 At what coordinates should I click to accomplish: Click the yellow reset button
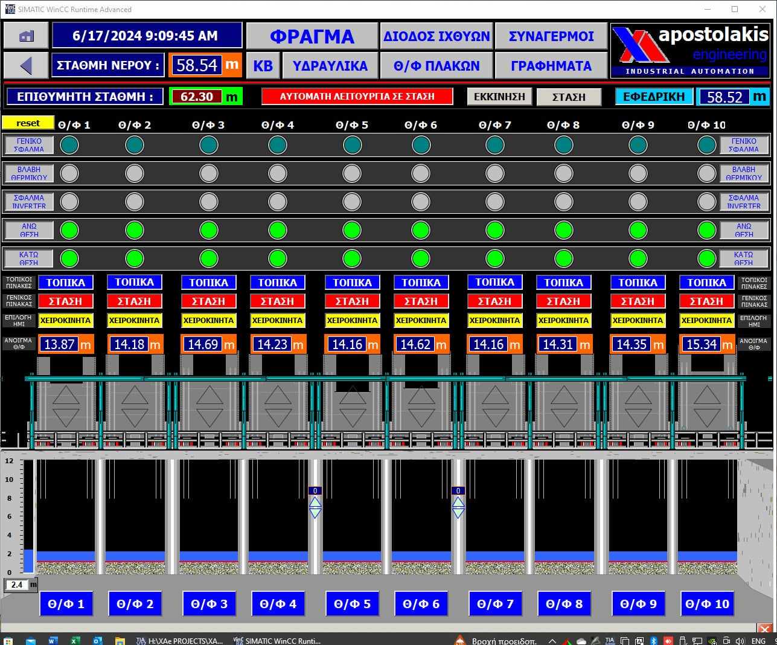click(x=28, y=123)
